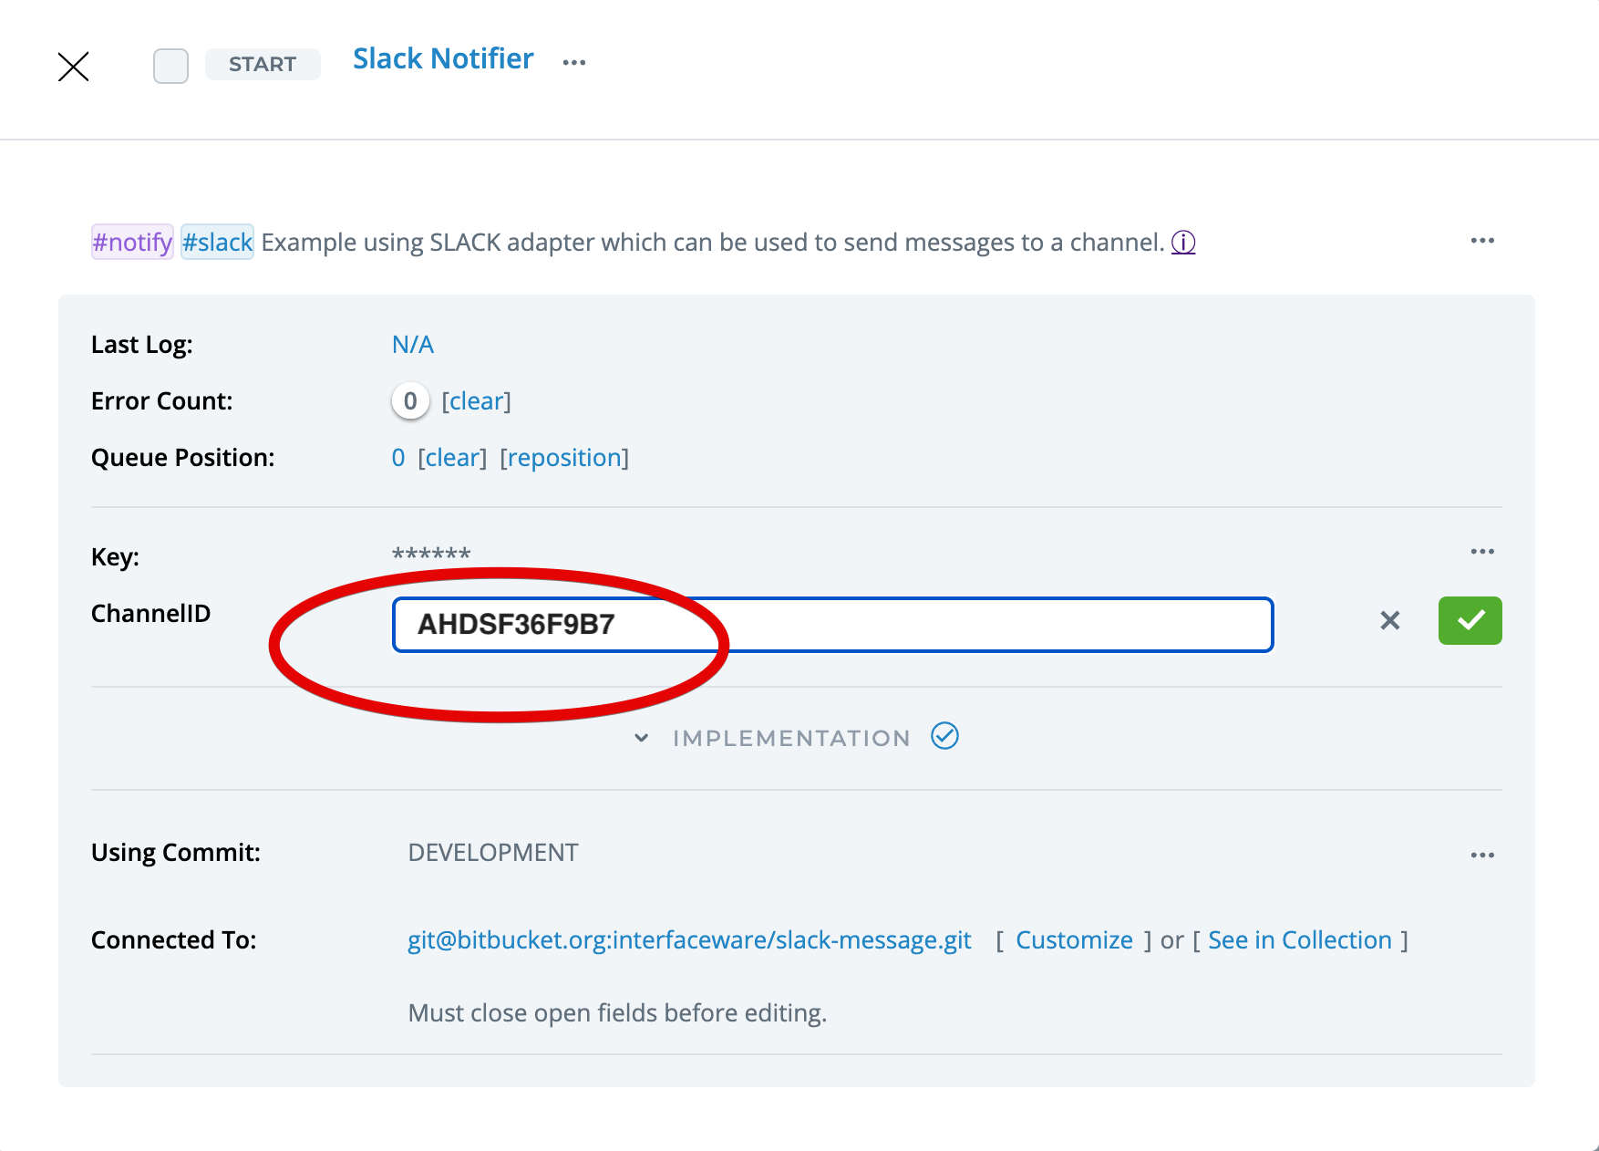Open the description row ellipsis menu
The width and height of the screenshot is (1599, 1151).
(1482, 241)
